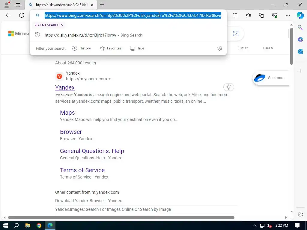307x230 pixels.
Task: Click the 3:22 PM clock
Action: coord(282,226)
